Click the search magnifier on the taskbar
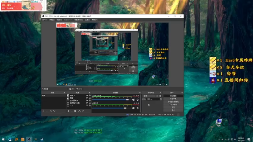The image size is (253, 142). coord(16,139)
